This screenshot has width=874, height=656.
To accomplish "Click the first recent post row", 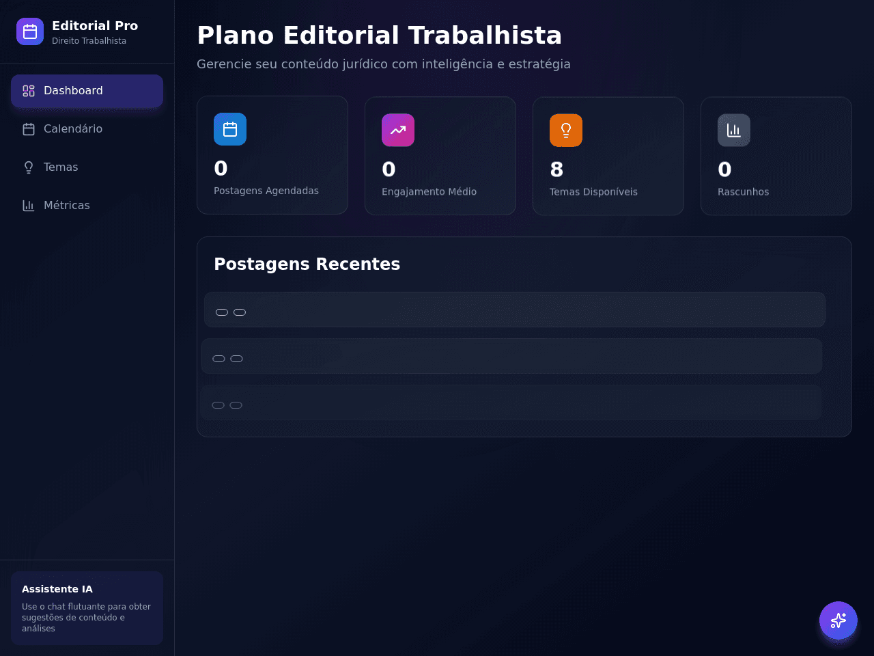I will pyautogui.click(x=515, y=310).
